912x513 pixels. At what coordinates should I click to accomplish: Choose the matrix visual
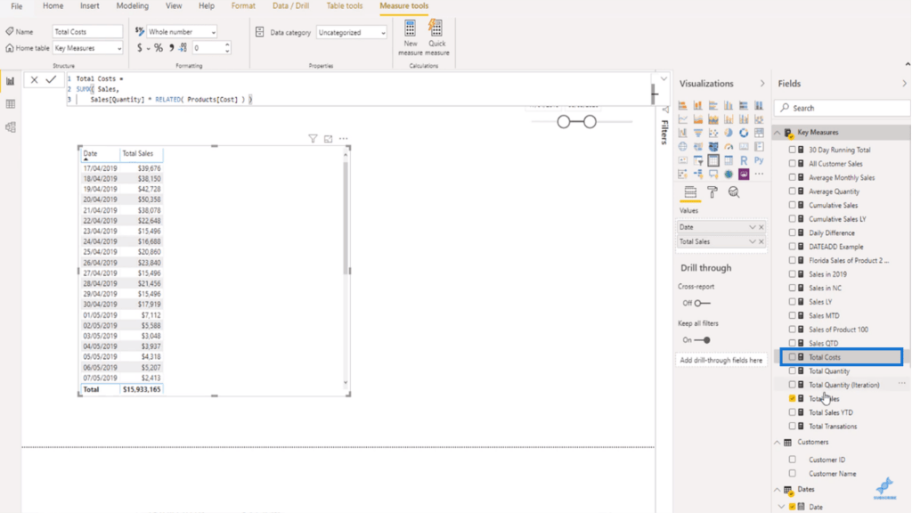click(x=729, y=160)
